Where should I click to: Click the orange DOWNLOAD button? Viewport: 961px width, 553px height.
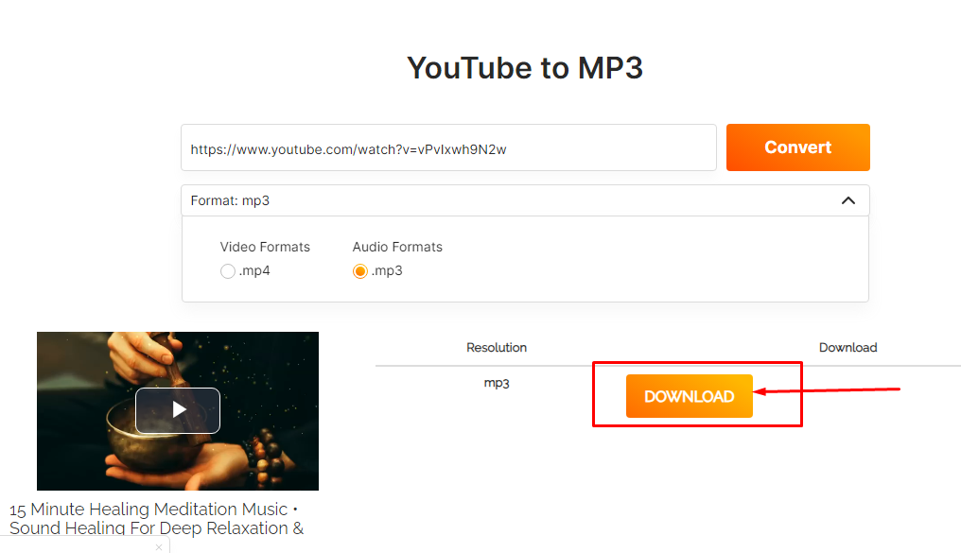tap(689, 396)
